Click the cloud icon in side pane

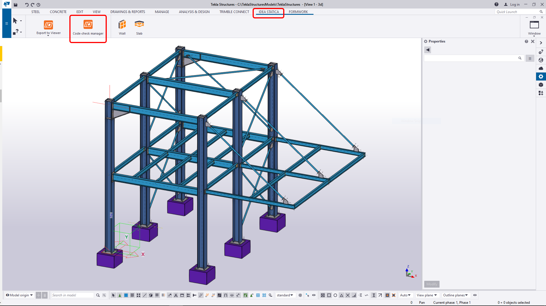541,68
